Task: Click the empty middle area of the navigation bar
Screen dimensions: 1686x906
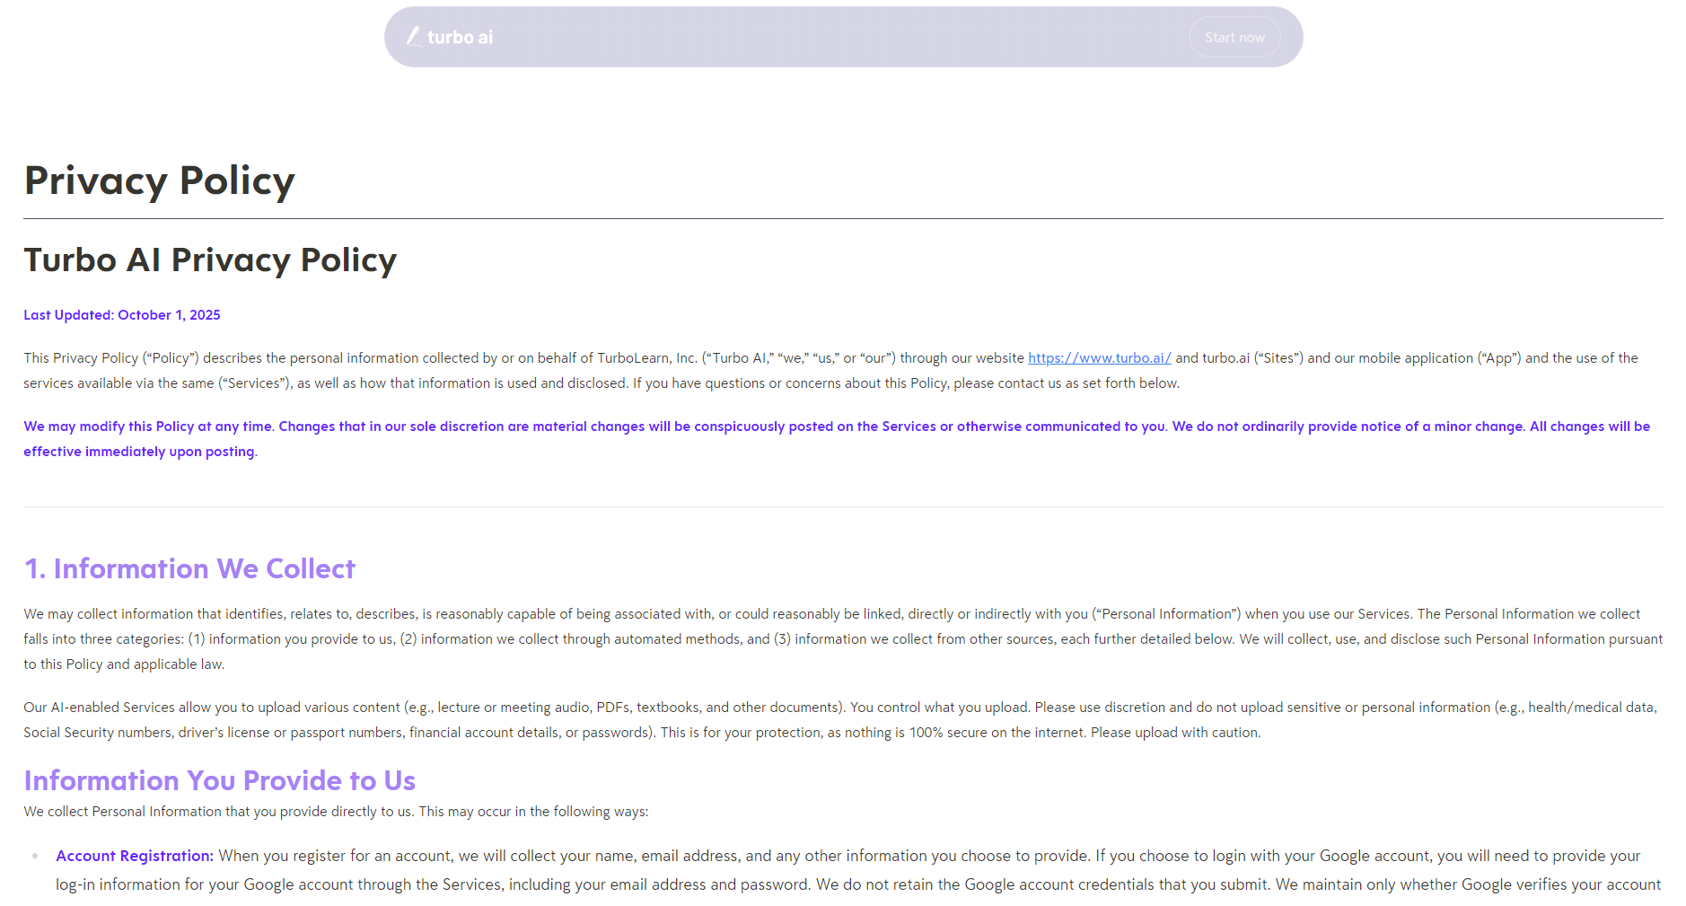Action: (x=835, y=38)
